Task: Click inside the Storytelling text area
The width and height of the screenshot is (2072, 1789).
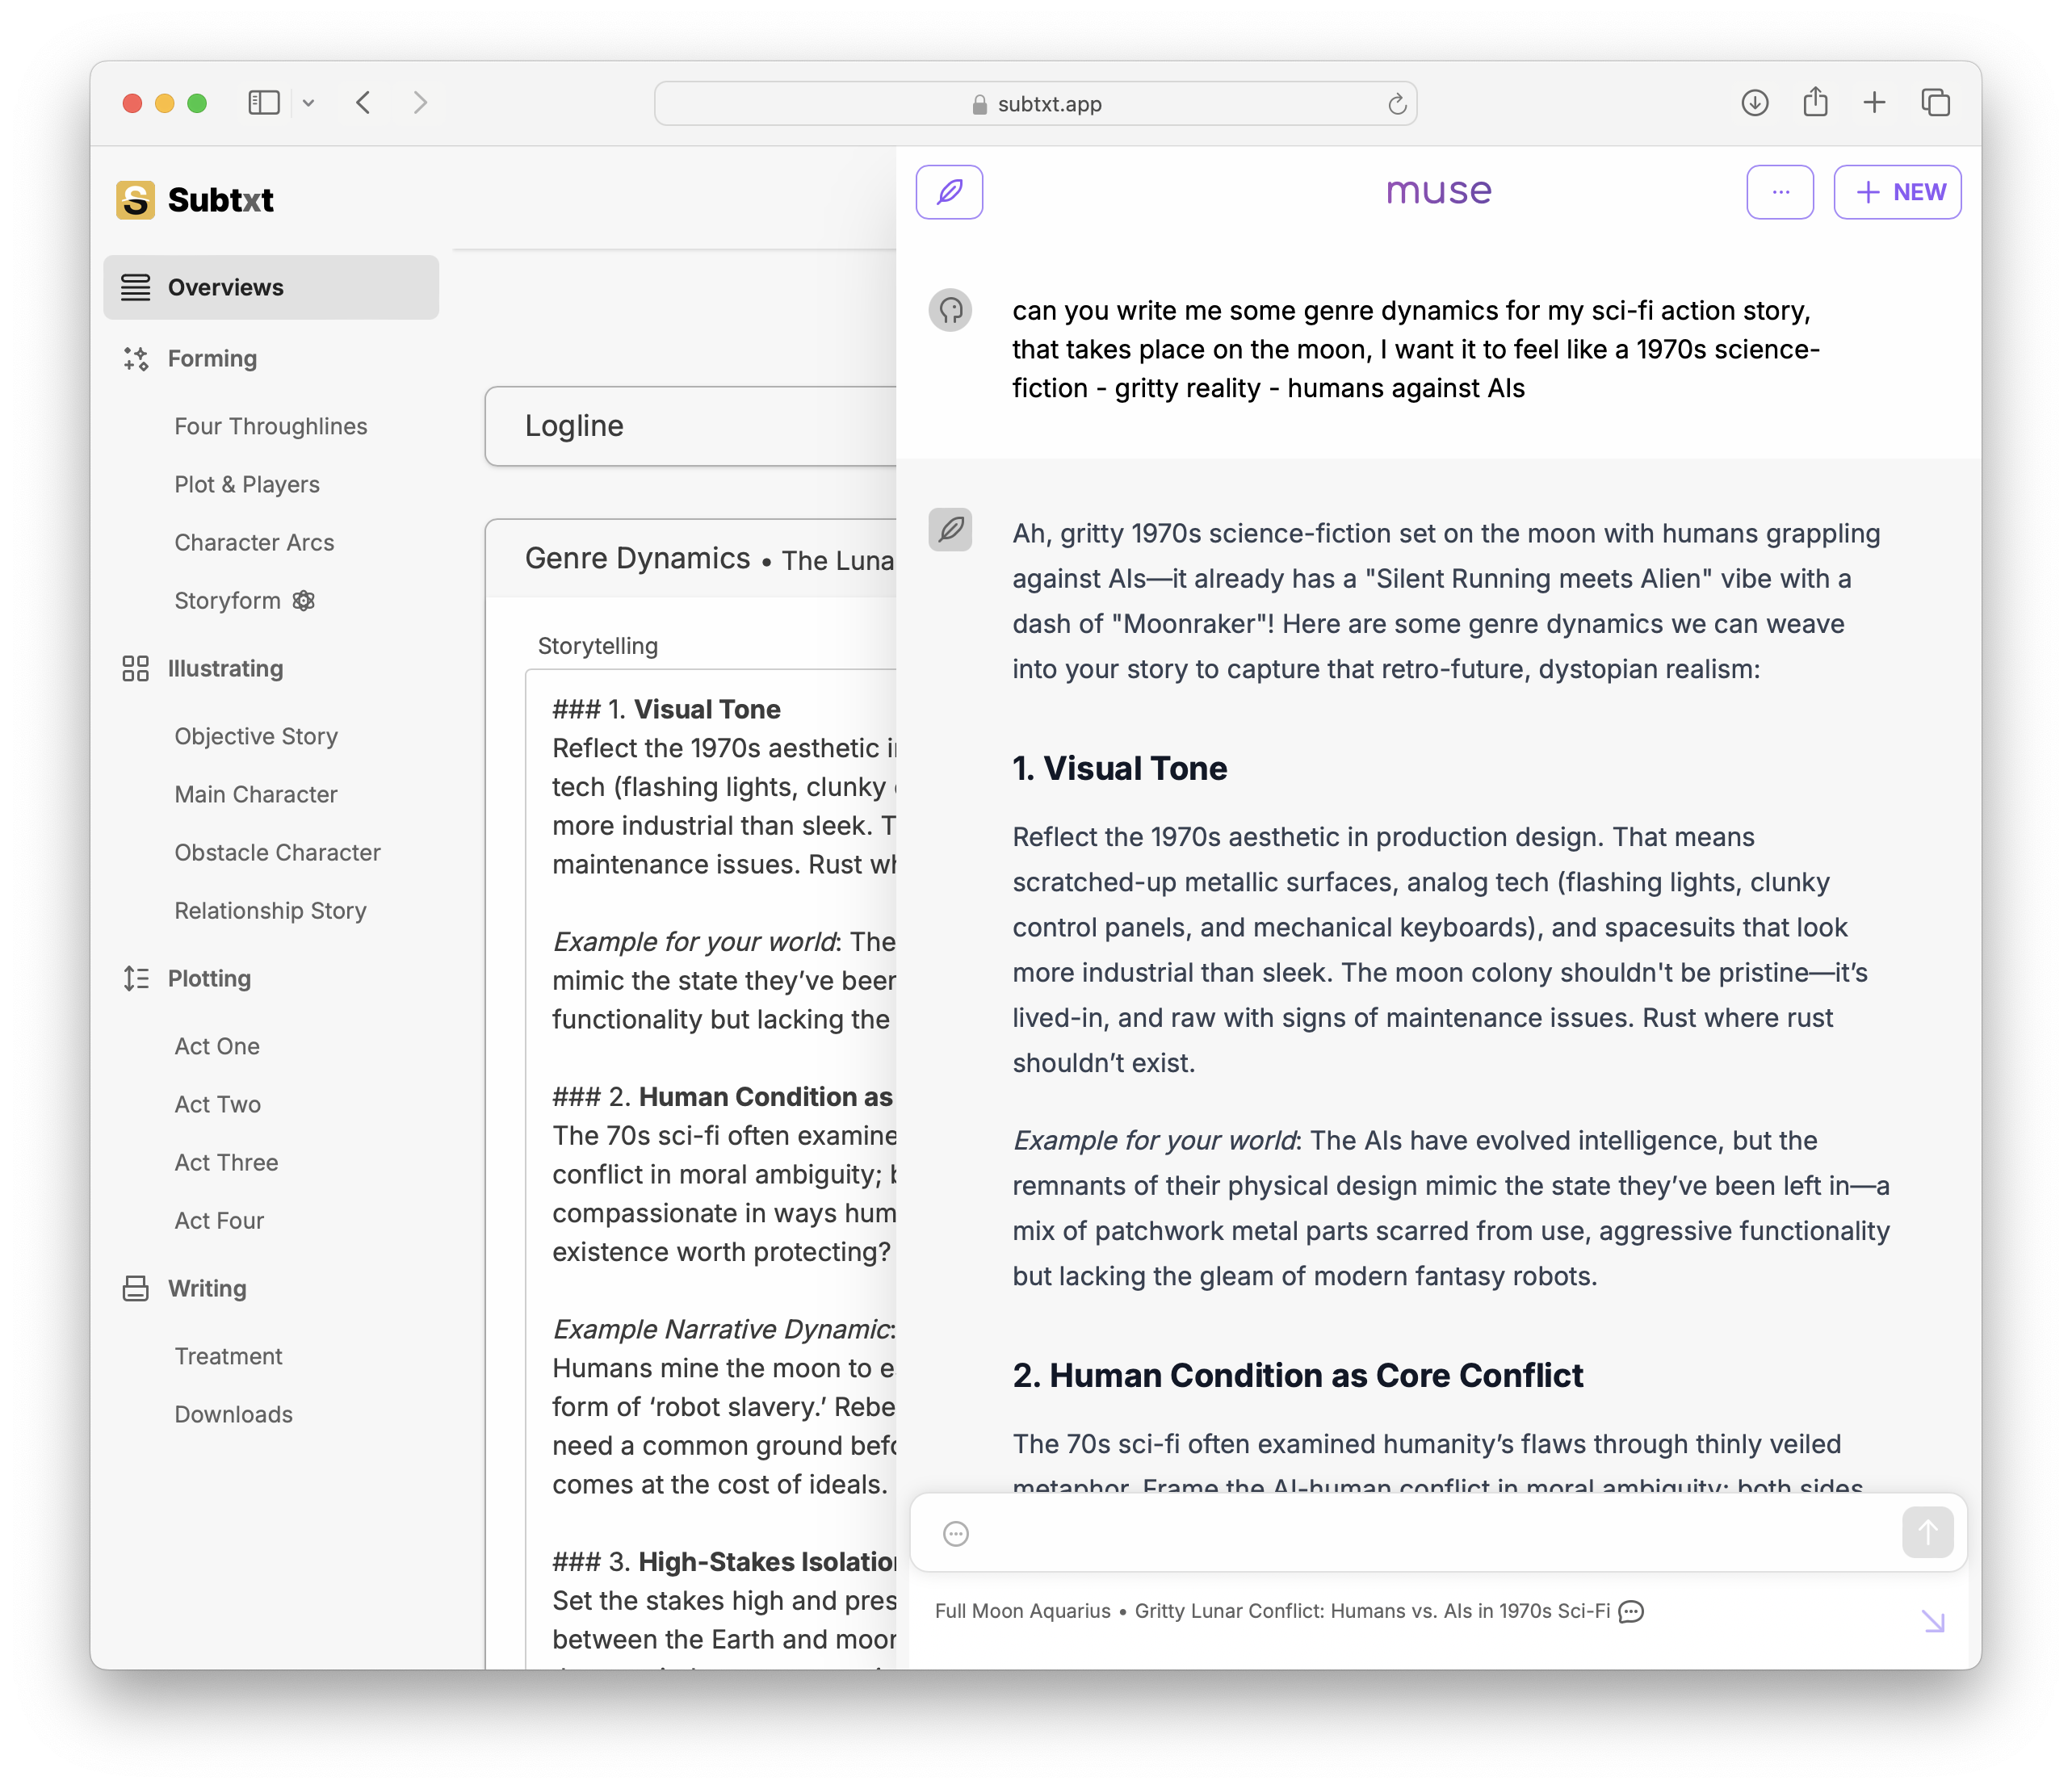Action: [x=712, y=1170]
